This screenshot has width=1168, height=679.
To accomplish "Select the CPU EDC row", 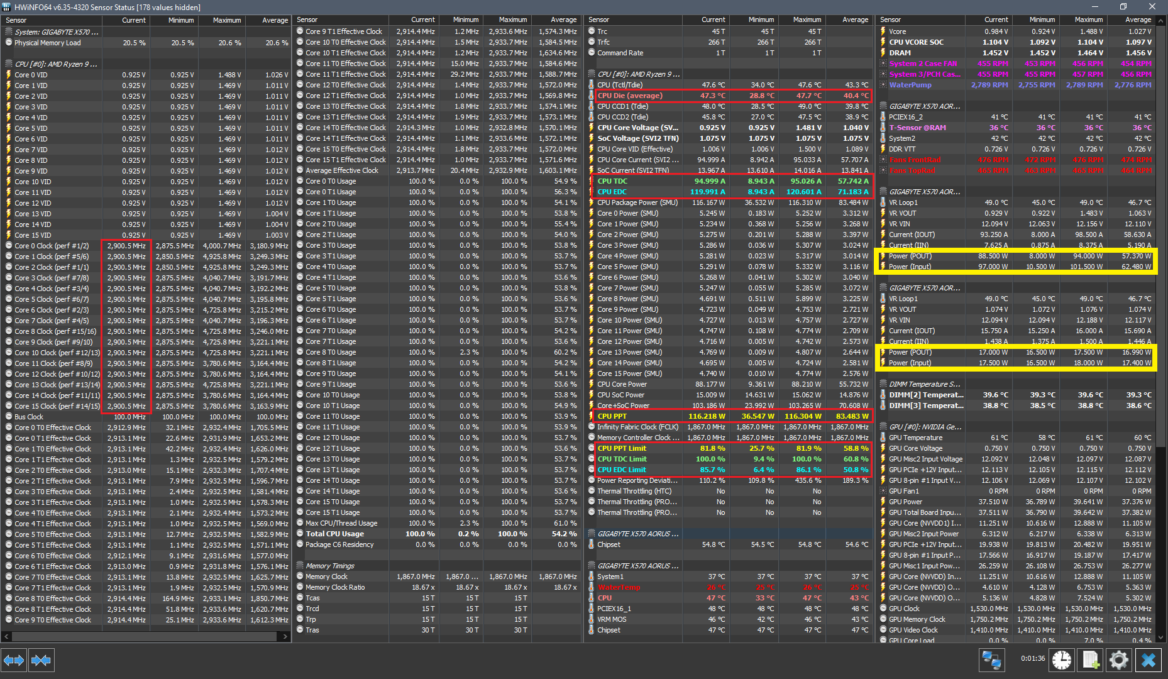I will tap(730, 192).
